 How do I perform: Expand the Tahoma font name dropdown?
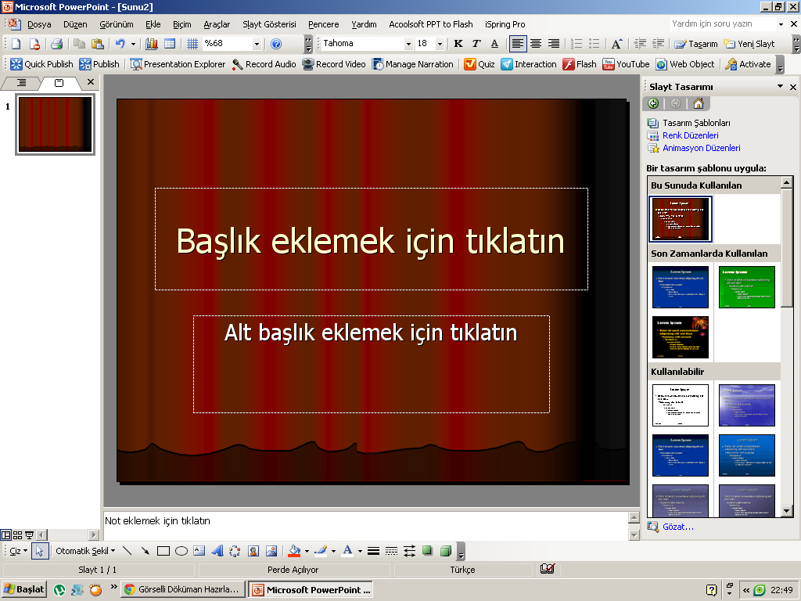coord(408,44)
